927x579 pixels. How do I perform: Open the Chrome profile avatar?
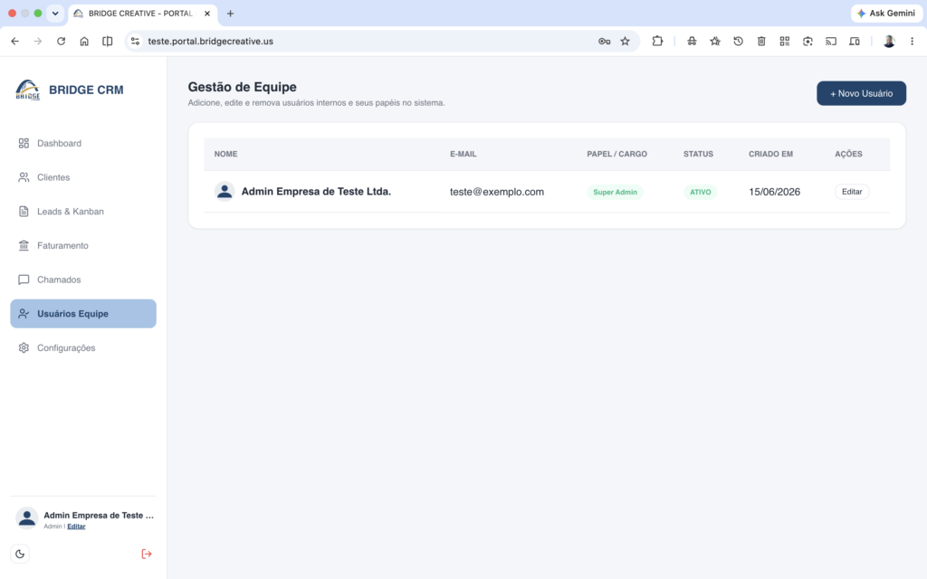pos(889,42)
